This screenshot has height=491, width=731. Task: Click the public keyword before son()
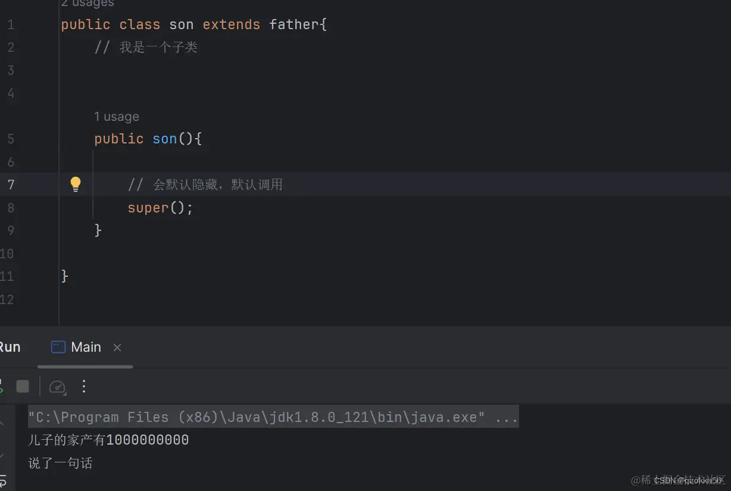[x=119, y=139]
